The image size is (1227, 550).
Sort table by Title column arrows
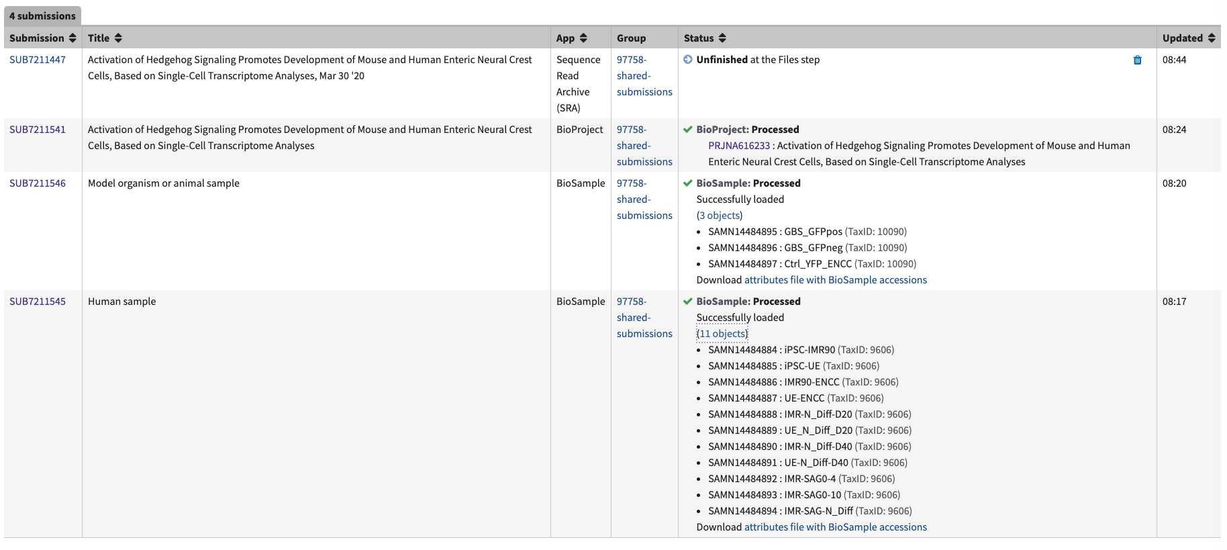[118, 38]
